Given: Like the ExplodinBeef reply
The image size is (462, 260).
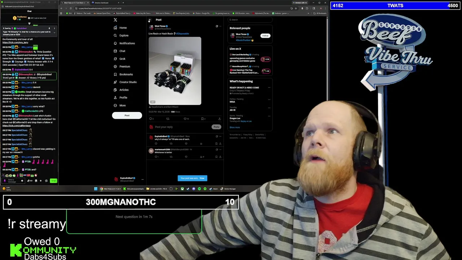Looking at the screenshot, I should click(x=186, y=144).
